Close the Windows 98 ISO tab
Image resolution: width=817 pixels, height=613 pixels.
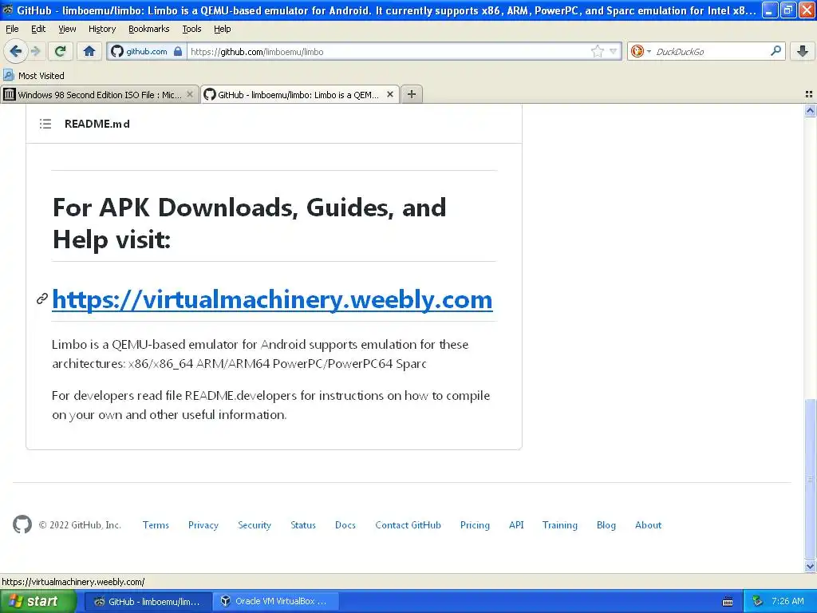190,94
